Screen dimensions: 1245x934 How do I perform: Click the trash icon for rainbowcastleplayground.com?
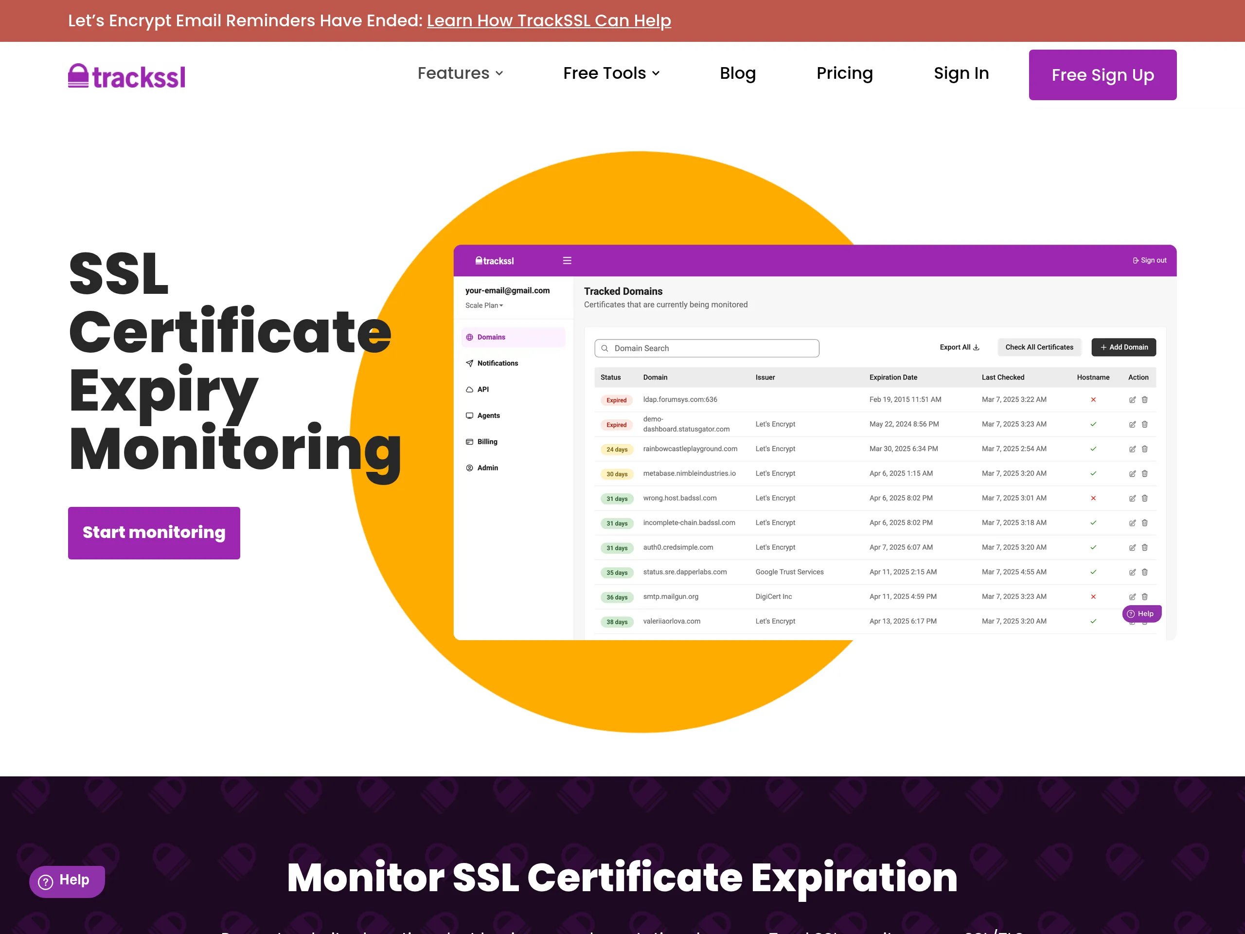[x=1144, y=449]
